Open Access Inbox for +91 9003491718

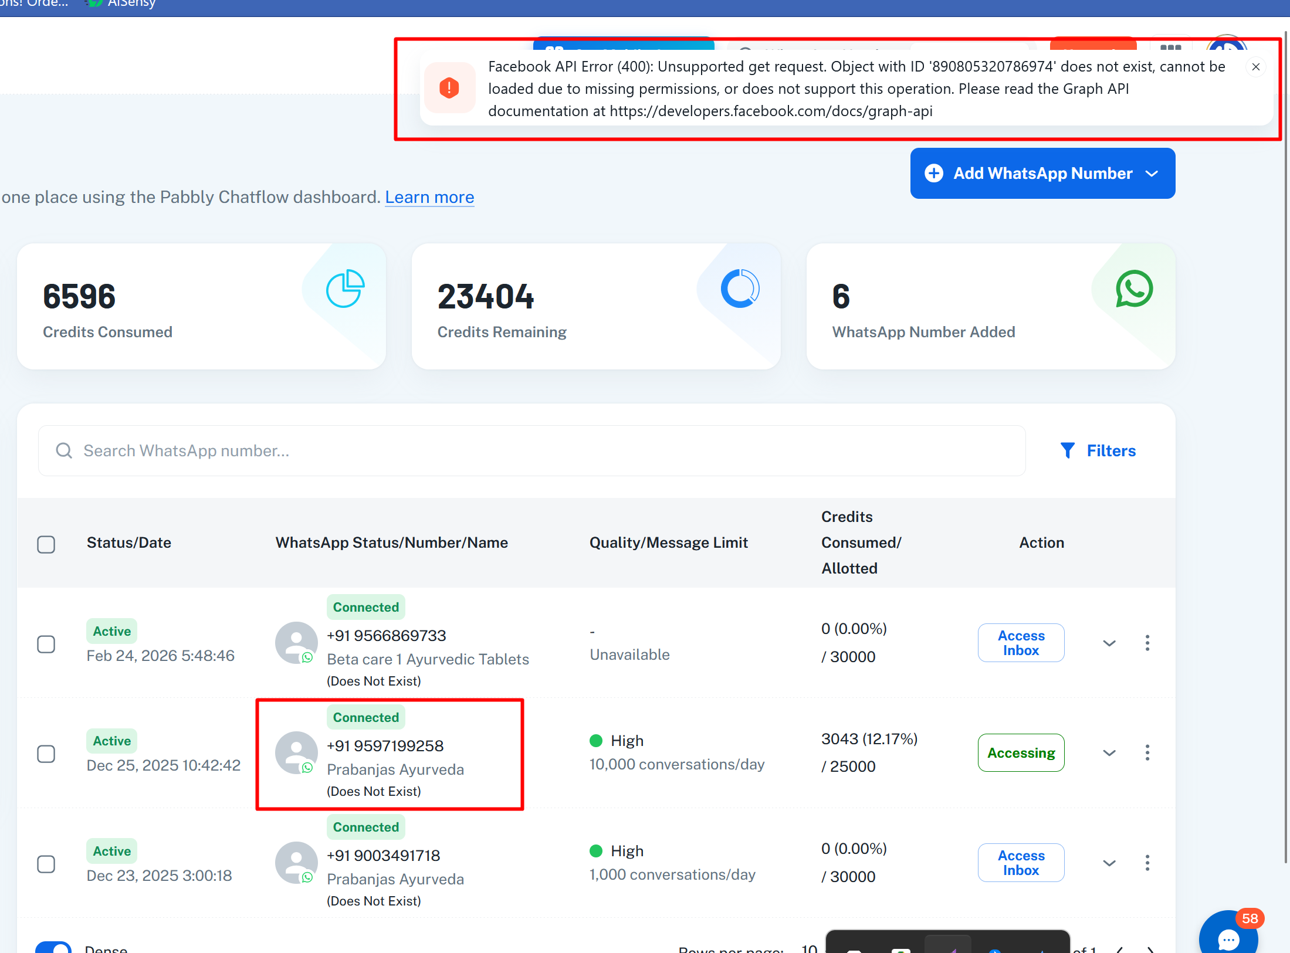(1021, 863)
